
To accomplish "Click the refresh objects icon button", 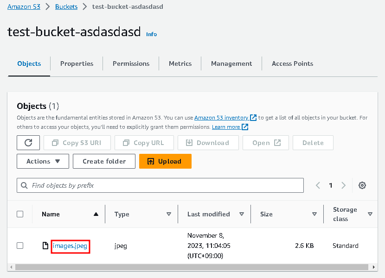I will point(28,143).
